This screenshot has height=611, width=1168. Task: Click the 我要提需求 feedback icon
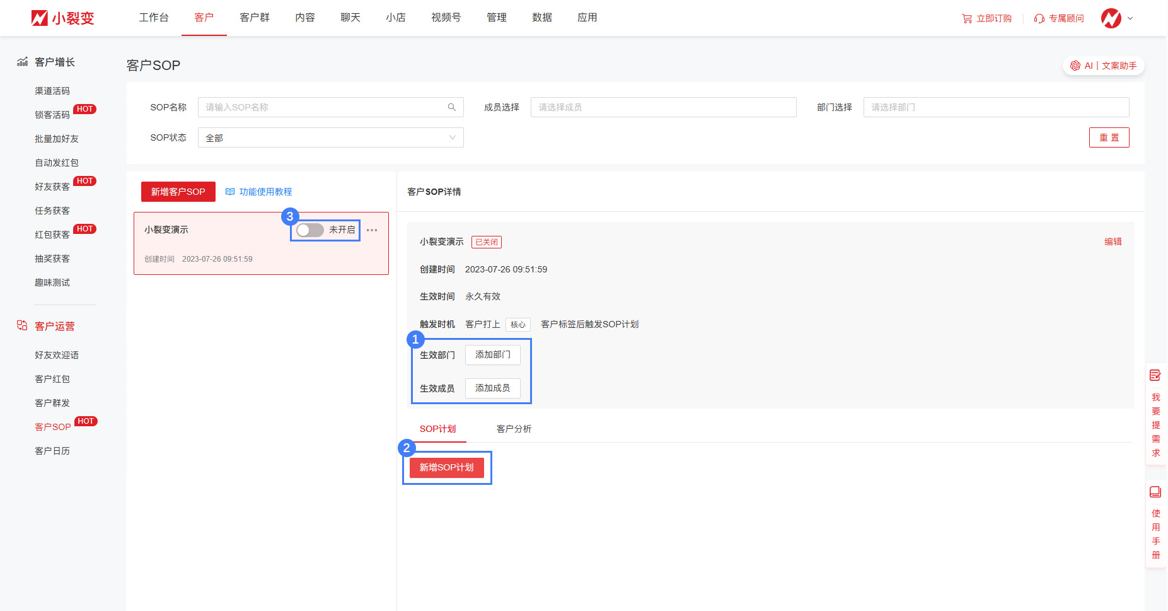[x=1155, y=376]
